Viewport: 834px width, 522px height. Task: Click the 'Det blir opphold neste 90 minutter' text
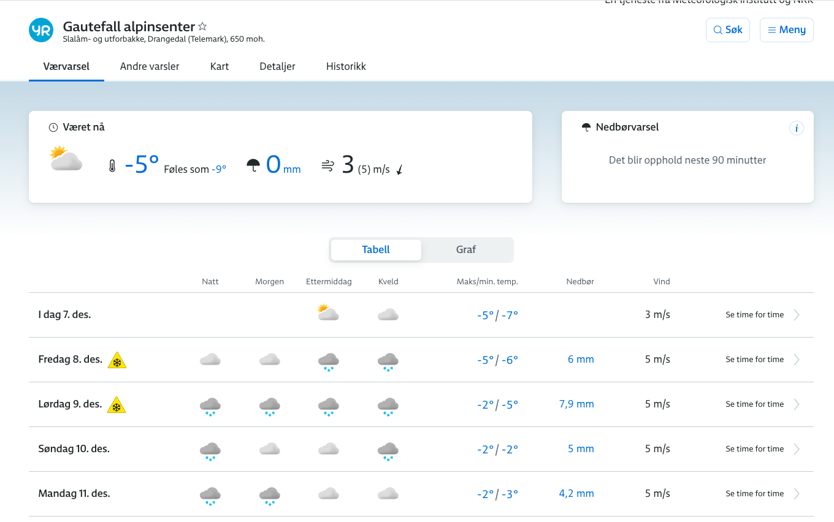pos(687,161)
